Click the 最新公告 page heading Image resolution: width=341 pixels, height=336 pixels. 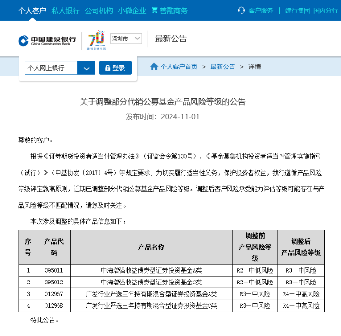[x=171, y=38]
